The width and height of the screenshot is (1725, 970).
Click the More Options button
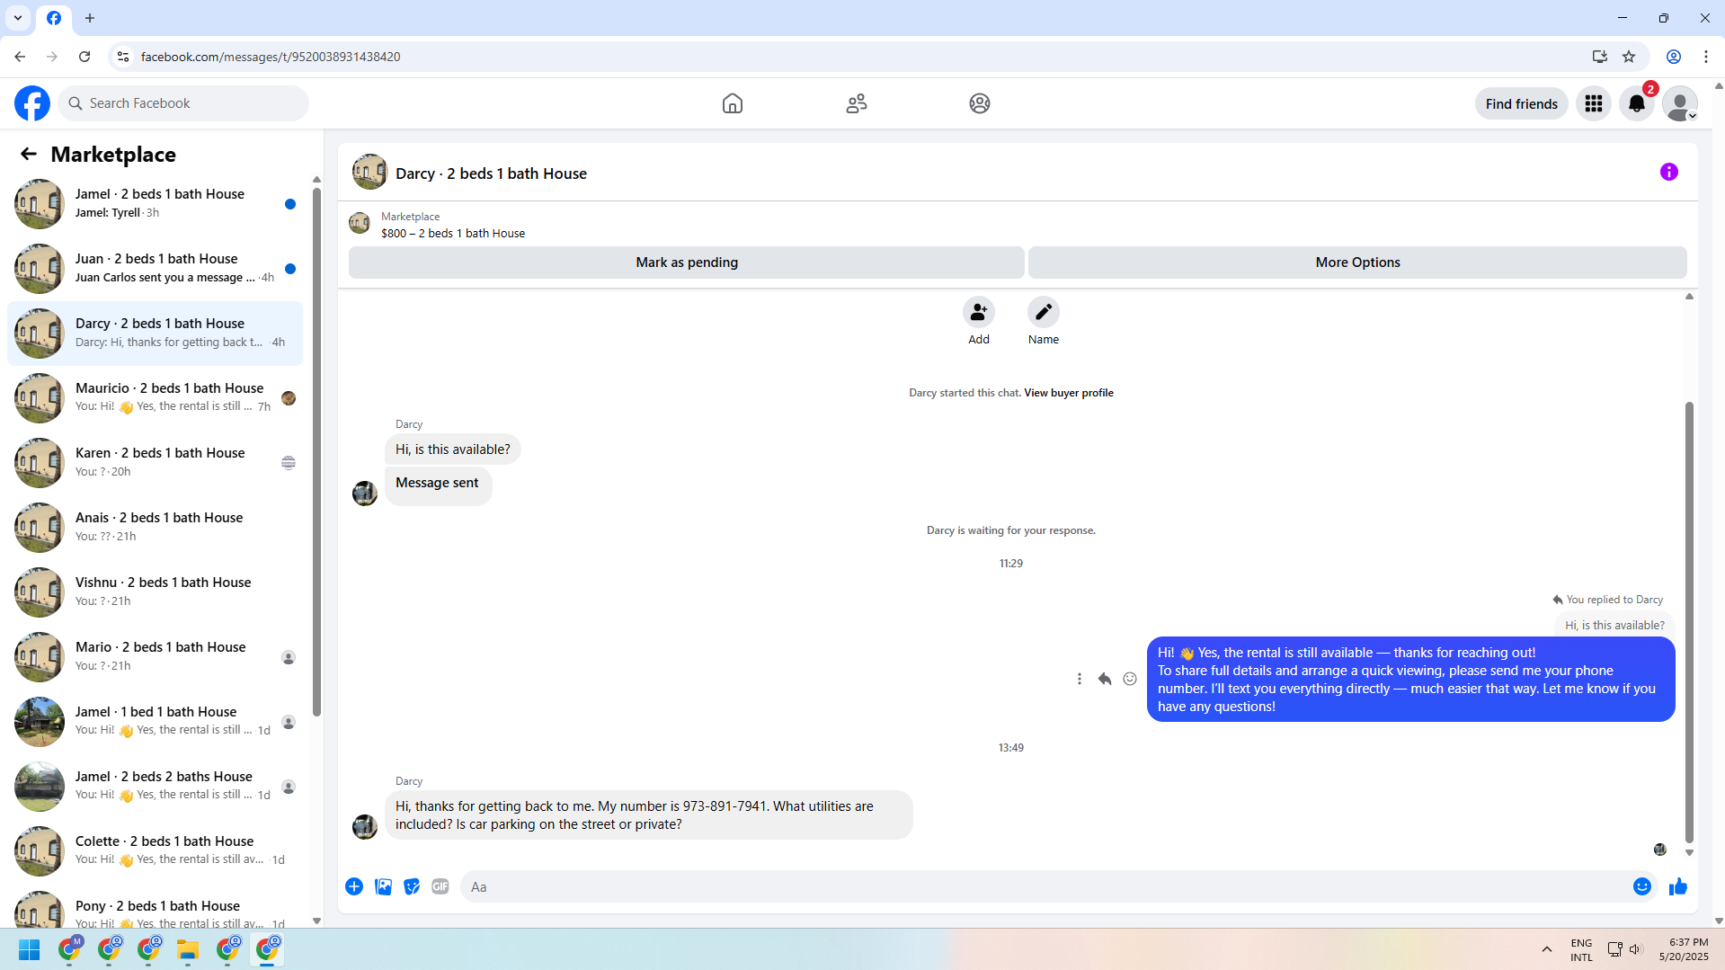click(x=1357, y=263)
